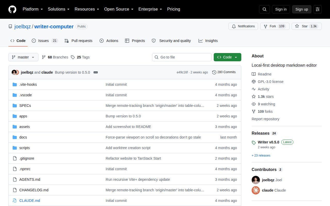Click the fork icon beside 109 forks

(x=254, y=111)
